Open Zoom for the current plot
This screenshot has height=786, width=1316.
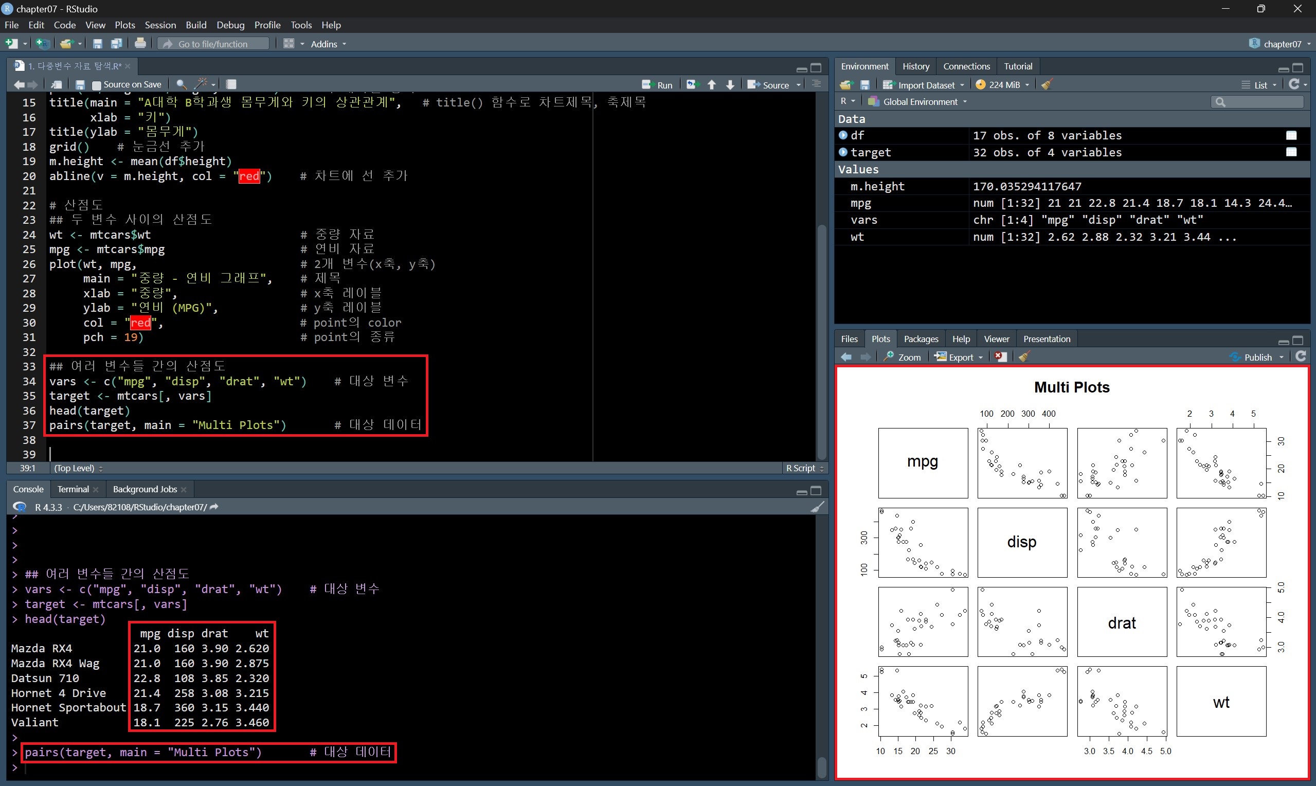pyautogui.click(x=903, y=357)
